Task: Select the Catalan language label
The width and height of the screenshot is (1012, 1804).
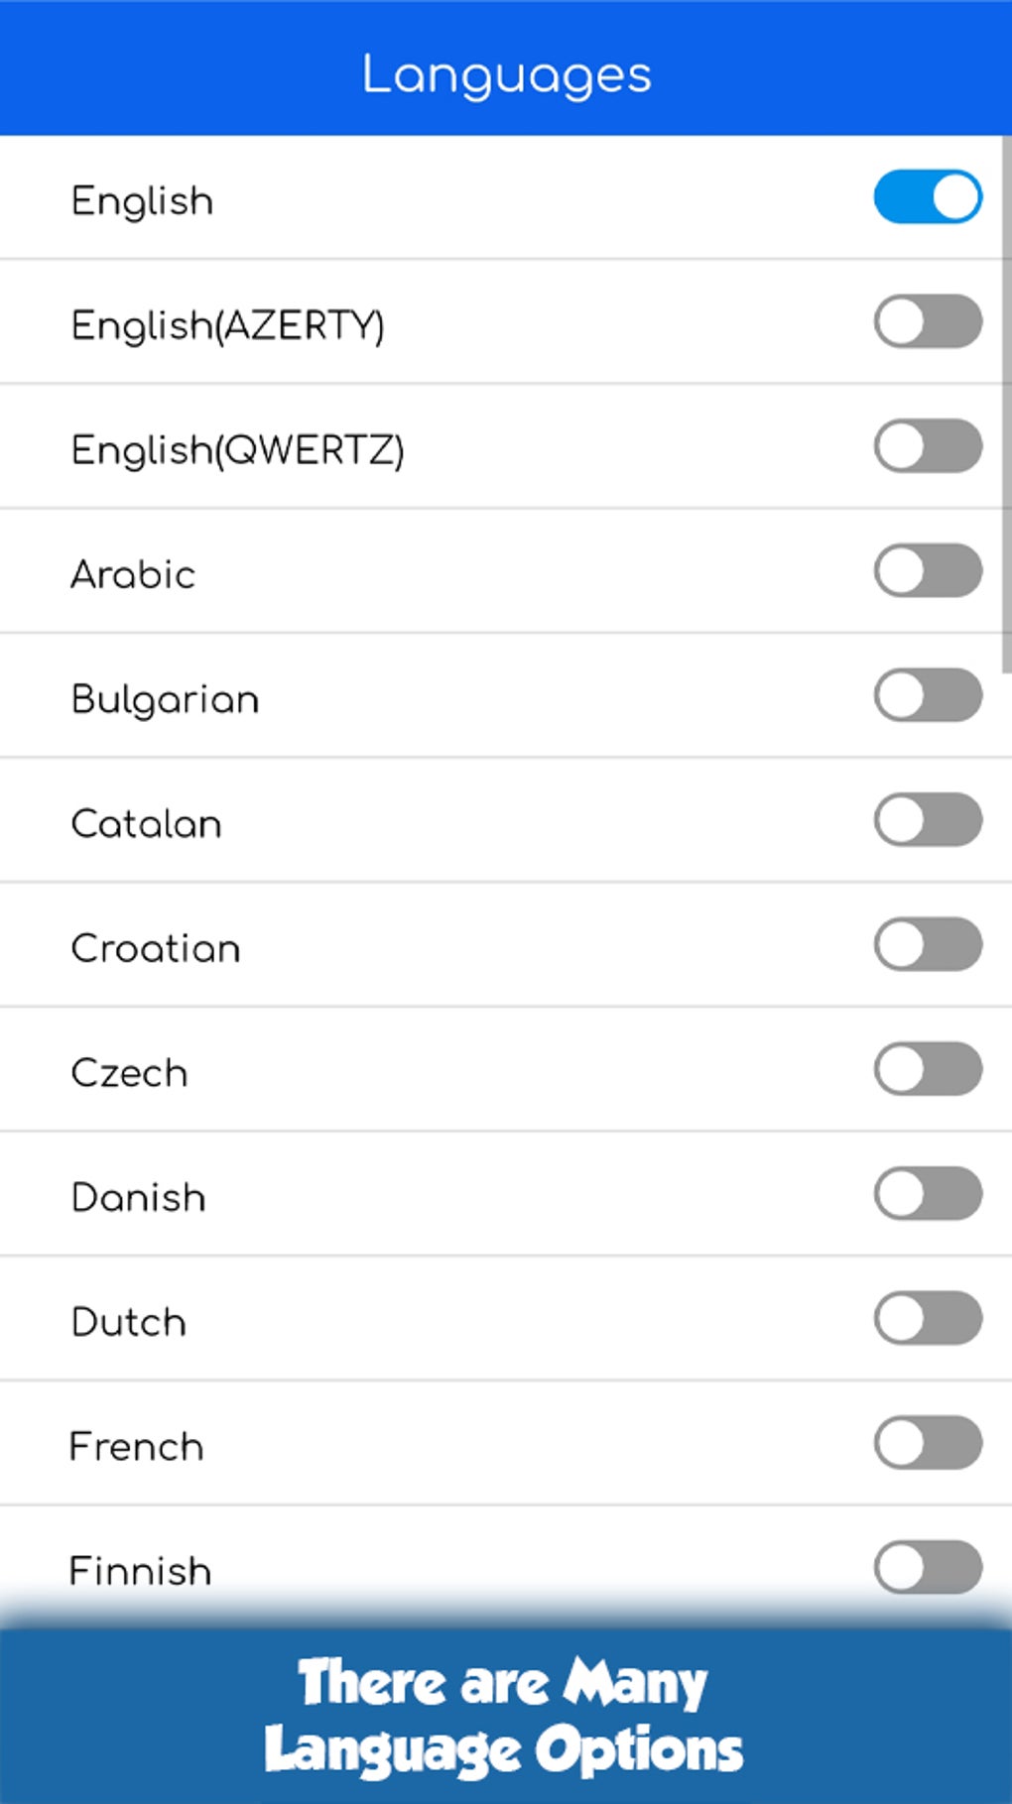Action: [146, 824]
